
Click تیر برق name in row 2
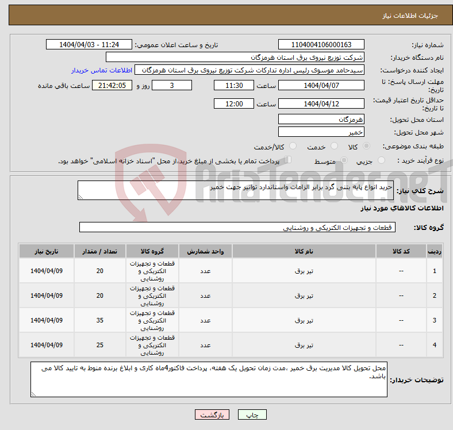point(304,295)
